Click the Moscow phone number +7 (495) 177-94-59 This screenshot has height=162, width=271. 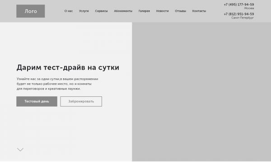click(239, 4)
